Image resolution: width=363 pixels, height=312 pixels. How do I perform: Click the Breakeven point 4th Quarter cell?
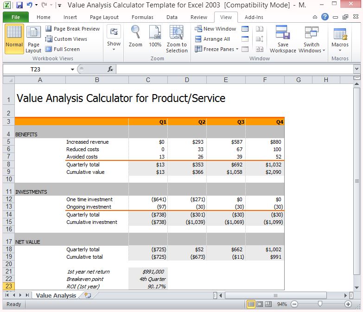[148, 279]
